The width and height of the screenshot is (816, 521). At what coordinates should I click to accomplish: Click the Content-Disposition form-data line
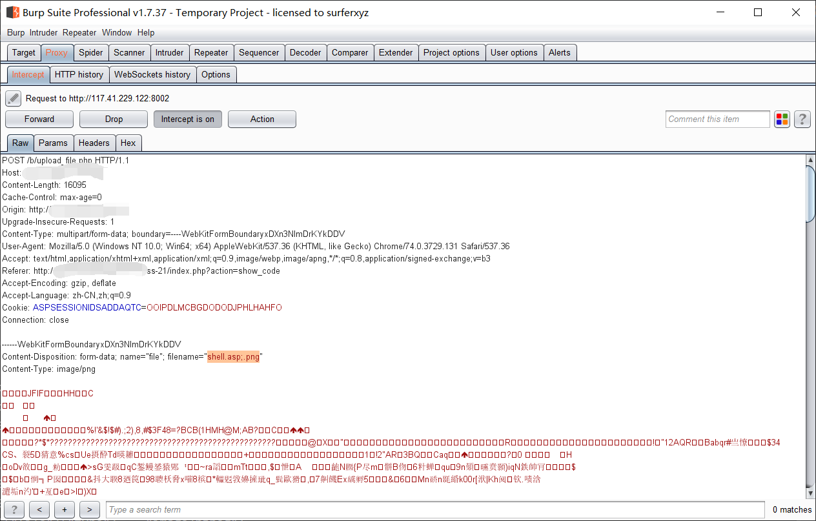132,357
